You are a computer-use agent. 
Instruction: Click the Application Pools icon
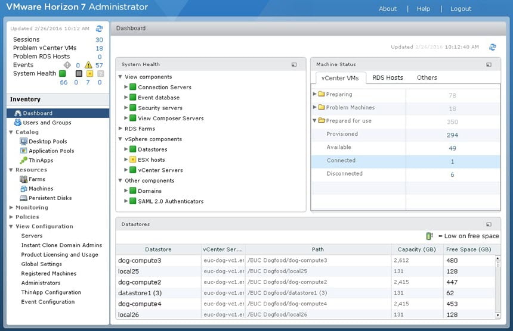coord(23,151)
